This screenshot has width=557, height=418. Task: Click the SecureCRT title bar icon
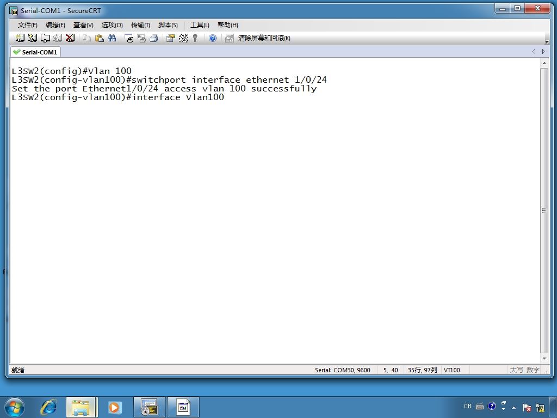click(14, 11)
